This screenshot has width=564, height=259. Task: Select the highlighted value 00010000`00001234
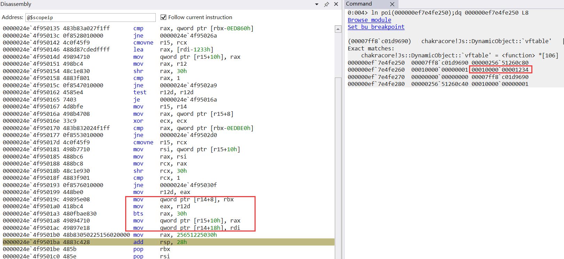pos(500,70)
